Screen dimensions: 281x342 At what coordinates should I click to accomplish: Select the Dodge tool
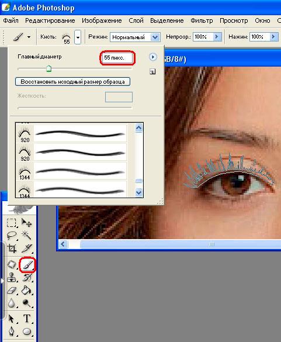pyautogui.click(x=27, y=303)
